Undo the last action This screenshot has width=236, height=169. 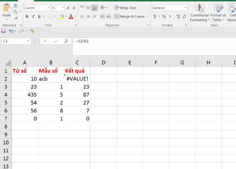pos(11,31)
